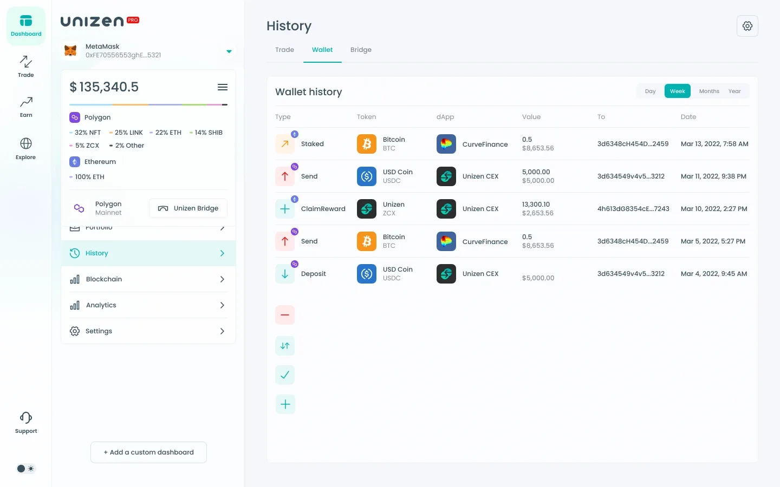
Task: Click address 3d634549v4v5...3212 in the Deposit row
Action: coord(631,274)
